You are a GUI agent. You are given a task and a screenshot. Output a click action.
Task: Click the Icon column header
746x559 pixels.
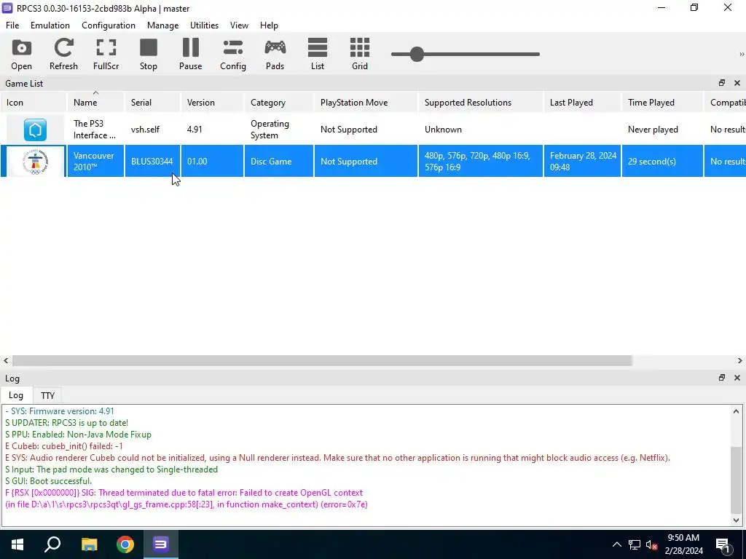[x=34, y=102]
